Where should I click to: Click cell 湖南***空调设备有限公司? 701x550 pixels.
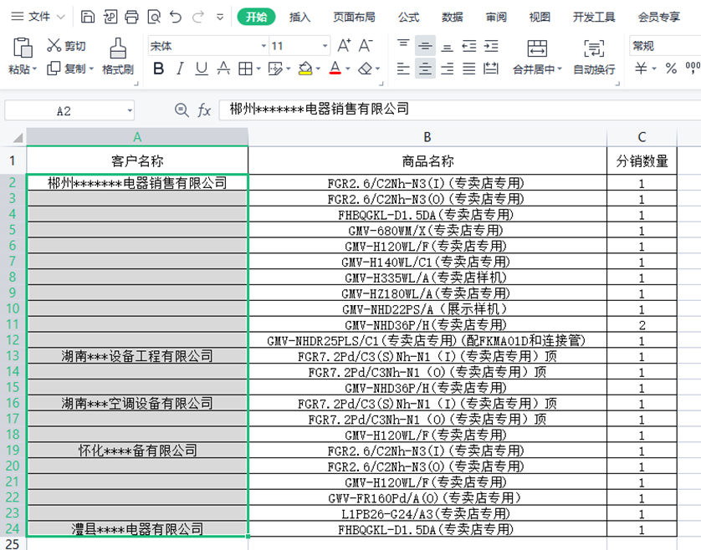tap(137, 404)
